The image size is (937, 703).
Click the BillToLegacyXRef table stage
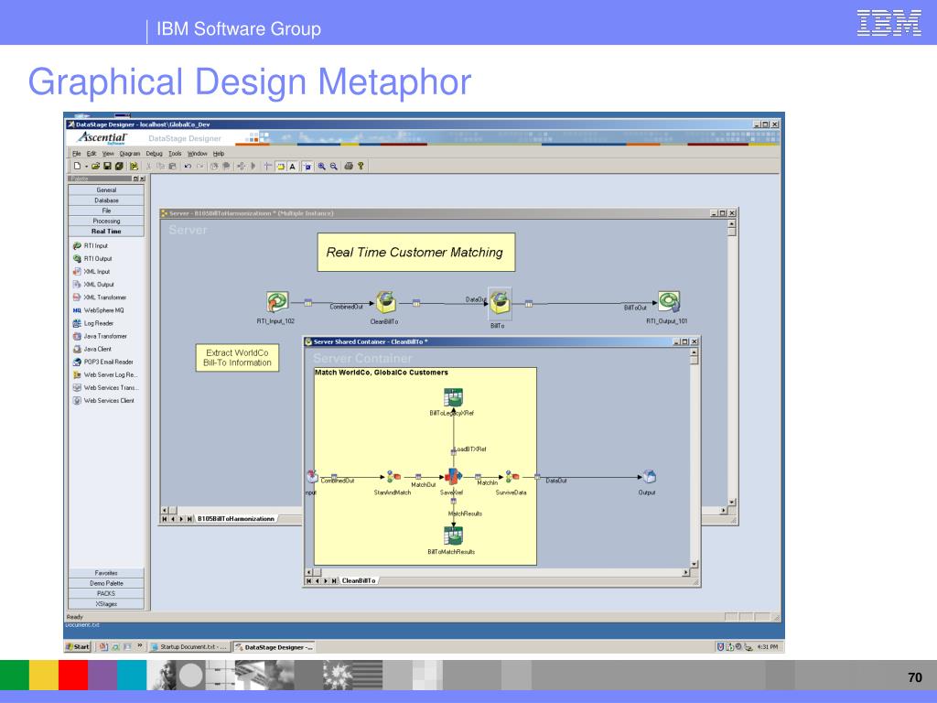pyautogui.click(x=453, y=397)
